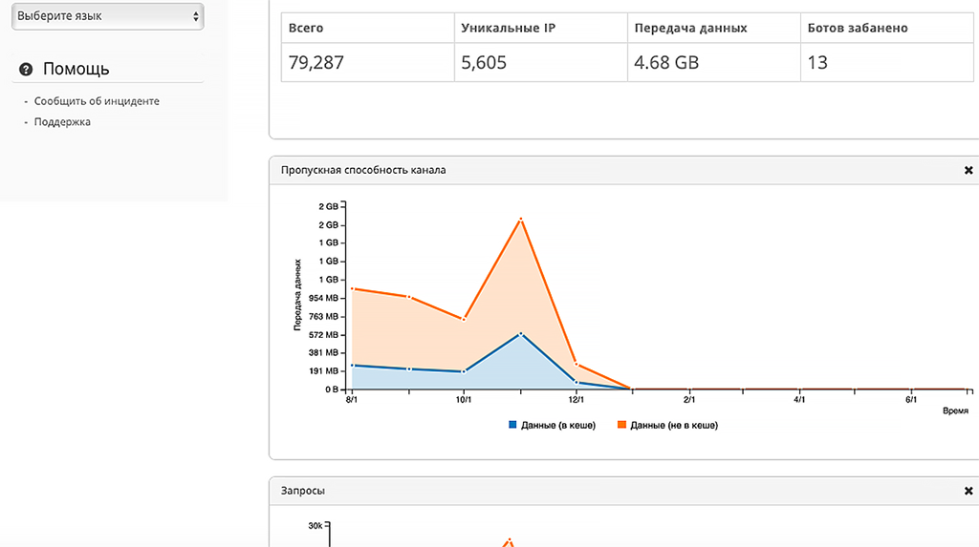Click the 'Помощь' sidebar heading
The image size is (979, 547).
[x=76, y=69]
